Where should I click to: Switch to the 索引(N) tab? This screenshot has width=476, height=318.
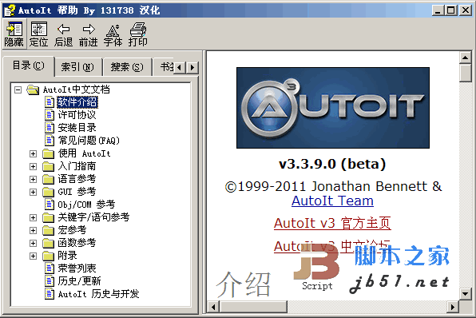pos(77,67)
